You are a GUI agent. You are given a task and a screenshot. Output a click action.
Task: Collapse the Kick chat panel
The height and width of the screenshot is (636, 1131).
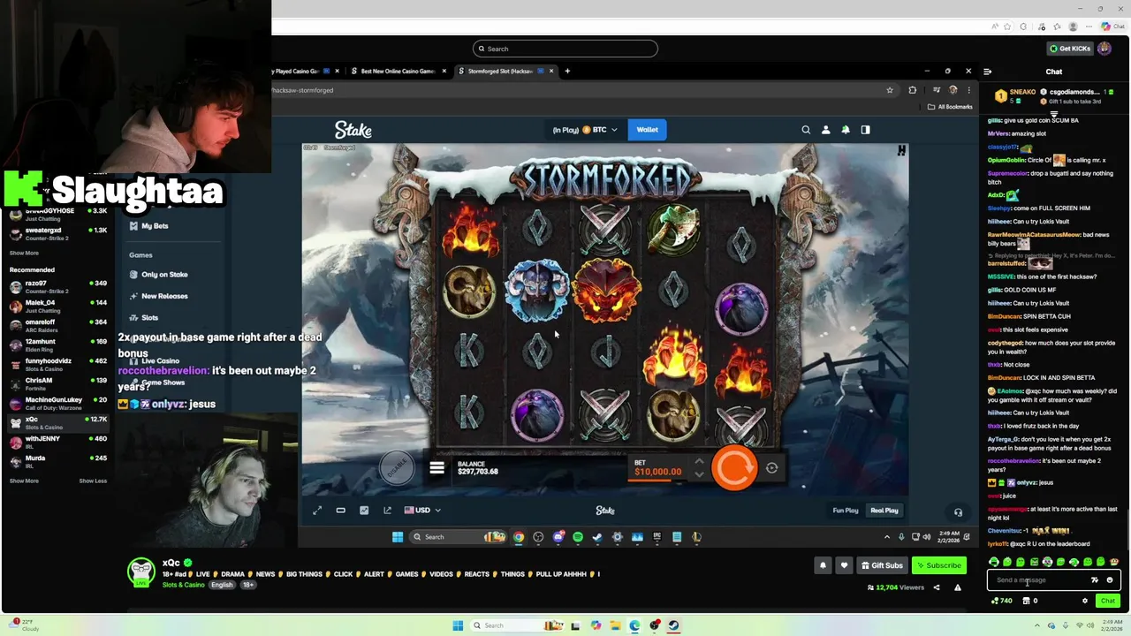[987, 72]
